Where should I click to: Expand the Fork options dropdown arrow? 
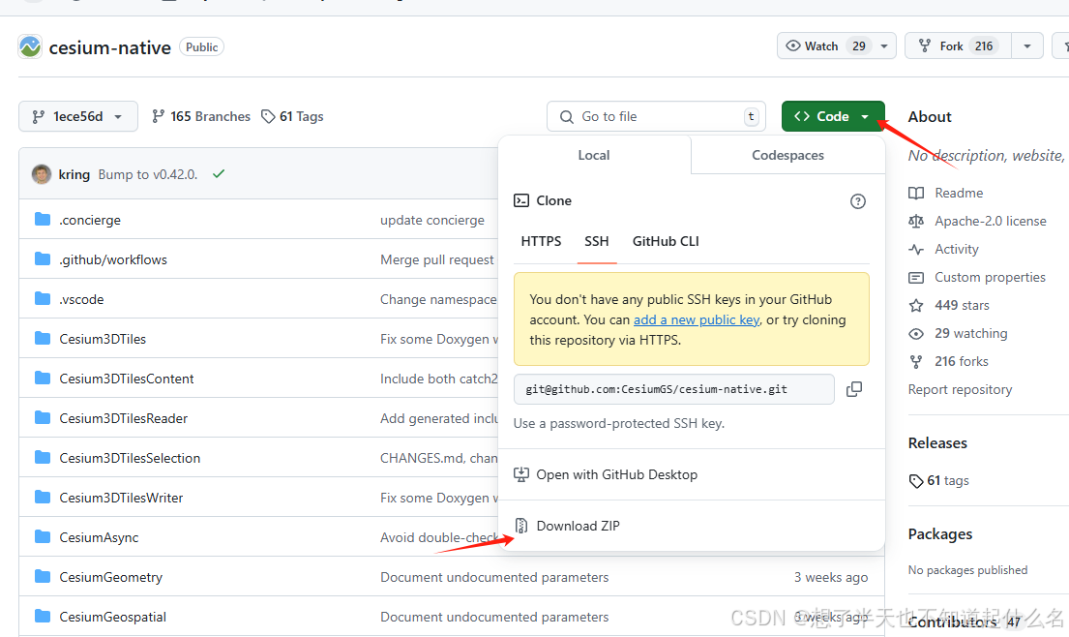(1027, 45)
